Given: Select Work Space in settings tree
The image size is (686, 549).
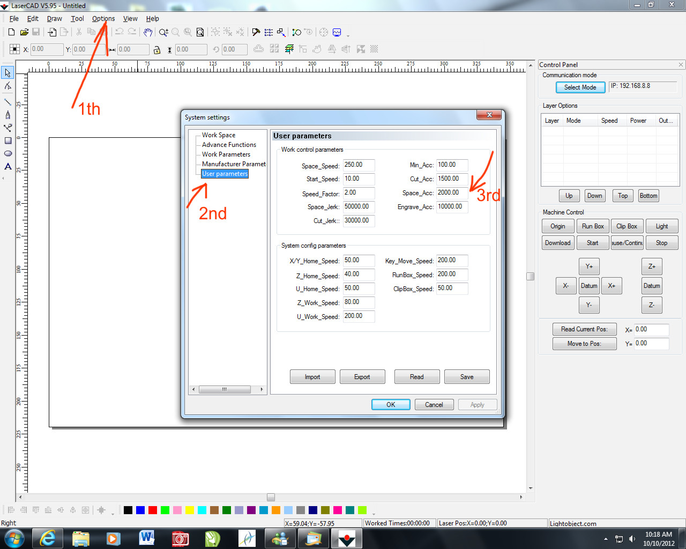Looking at the screenshot, I should pyautogui.click(x=218, y=135).
